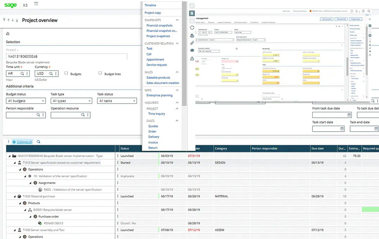Click the search icon next to Collapse all
Viewport: 379px width, 239px height.
pyautogui.click(x=39, y=142)
